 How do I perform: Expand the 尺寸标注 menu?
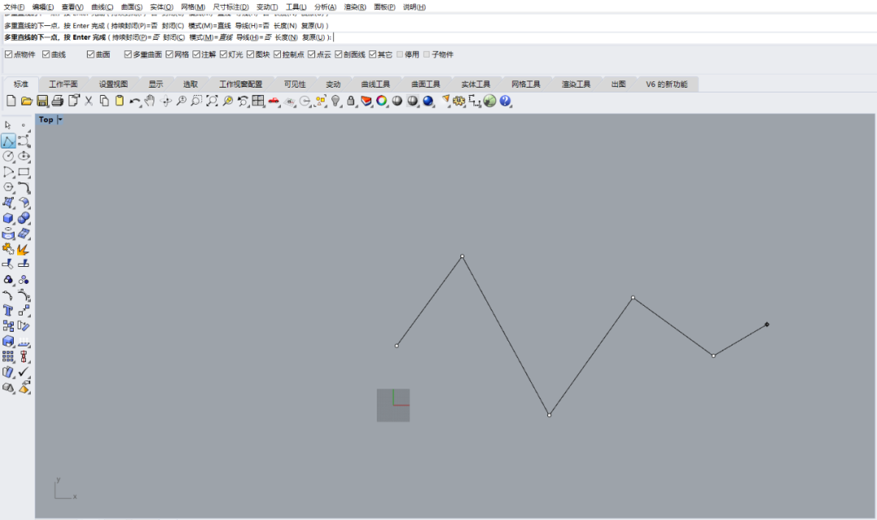pos(231,6)
